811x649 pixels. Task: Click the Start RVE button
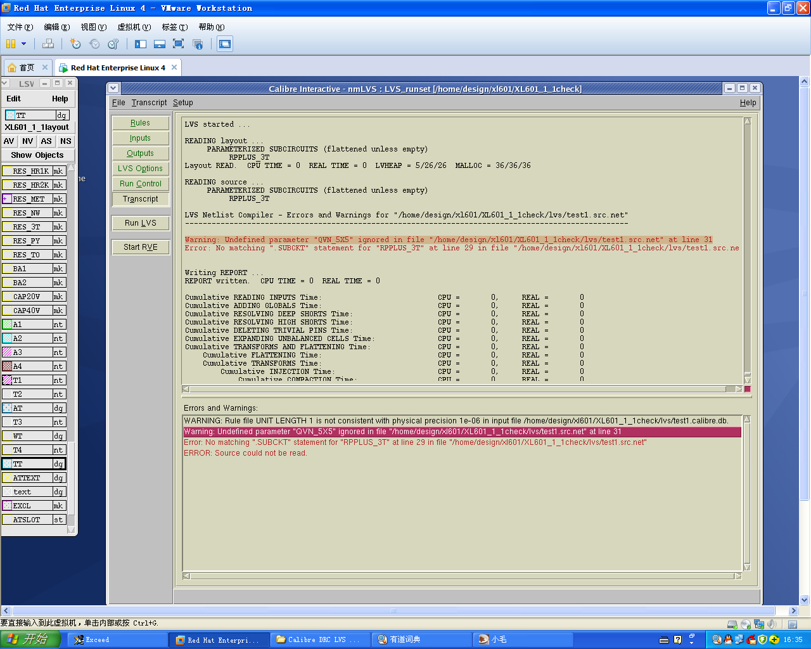(x=140, y=247)
